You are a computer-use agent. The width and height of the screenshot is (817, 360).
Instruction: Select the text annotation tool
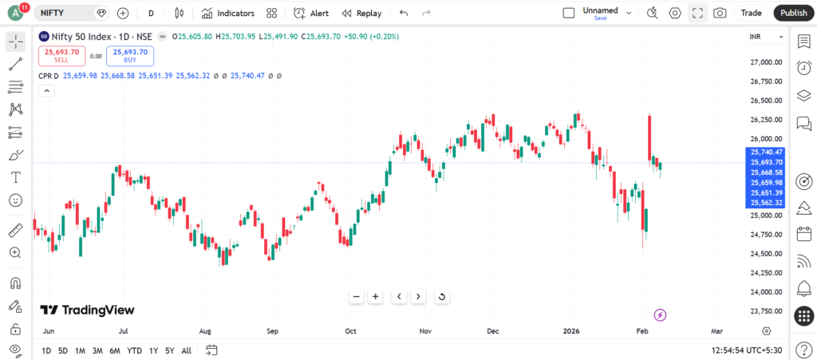tap(15, 177)
